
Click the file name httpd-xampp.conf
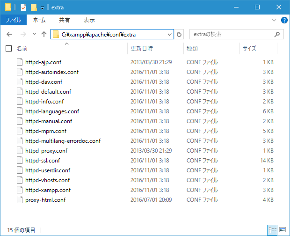(48, 190)
